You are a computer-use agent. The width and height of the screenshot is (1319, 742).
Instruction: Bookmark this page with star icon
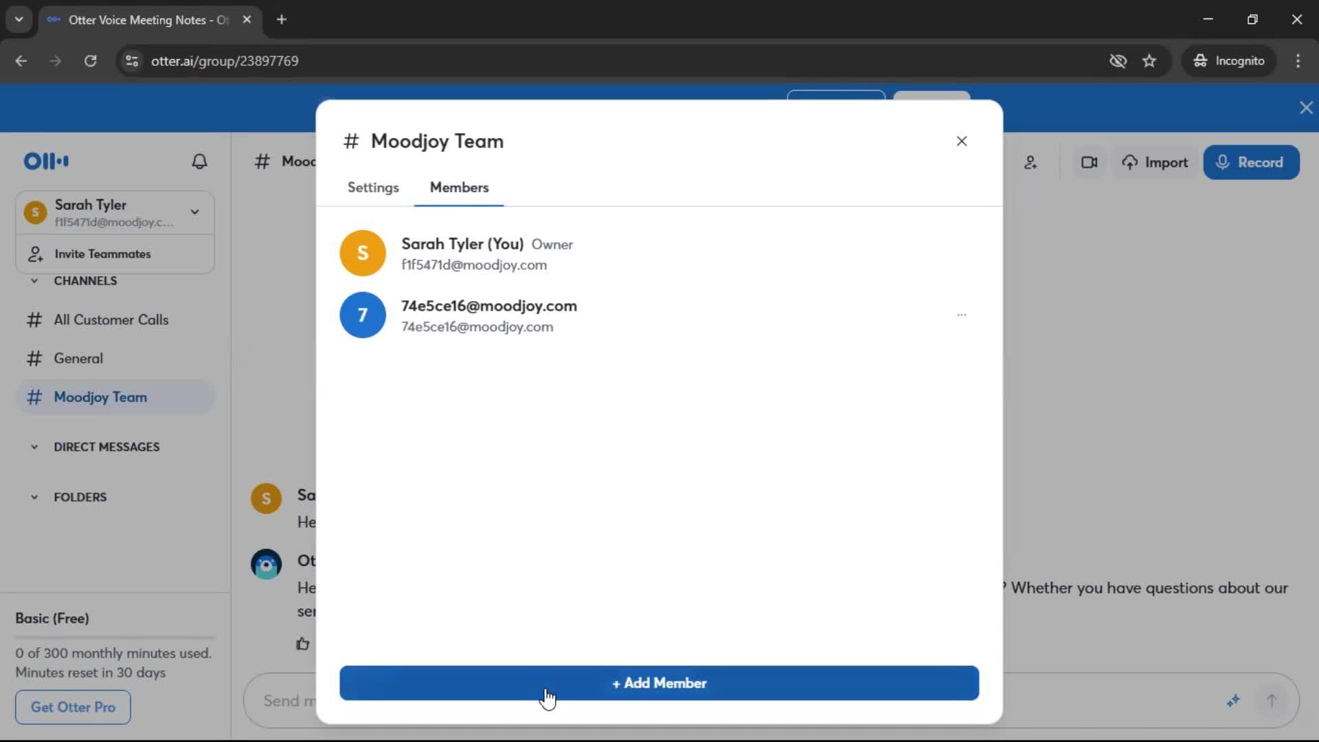[x=1149, y=61]
